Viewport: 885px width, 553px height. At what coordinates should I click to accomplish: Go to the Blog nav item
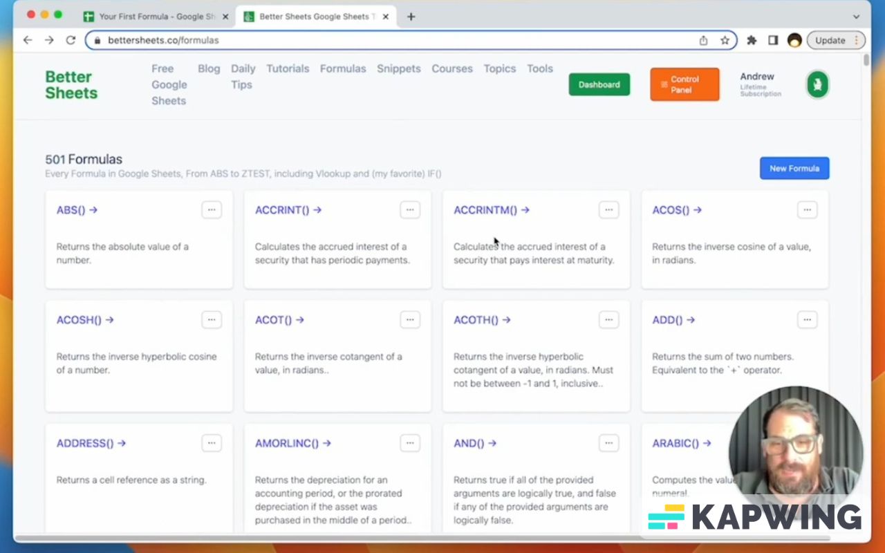[x=209, y=68]
